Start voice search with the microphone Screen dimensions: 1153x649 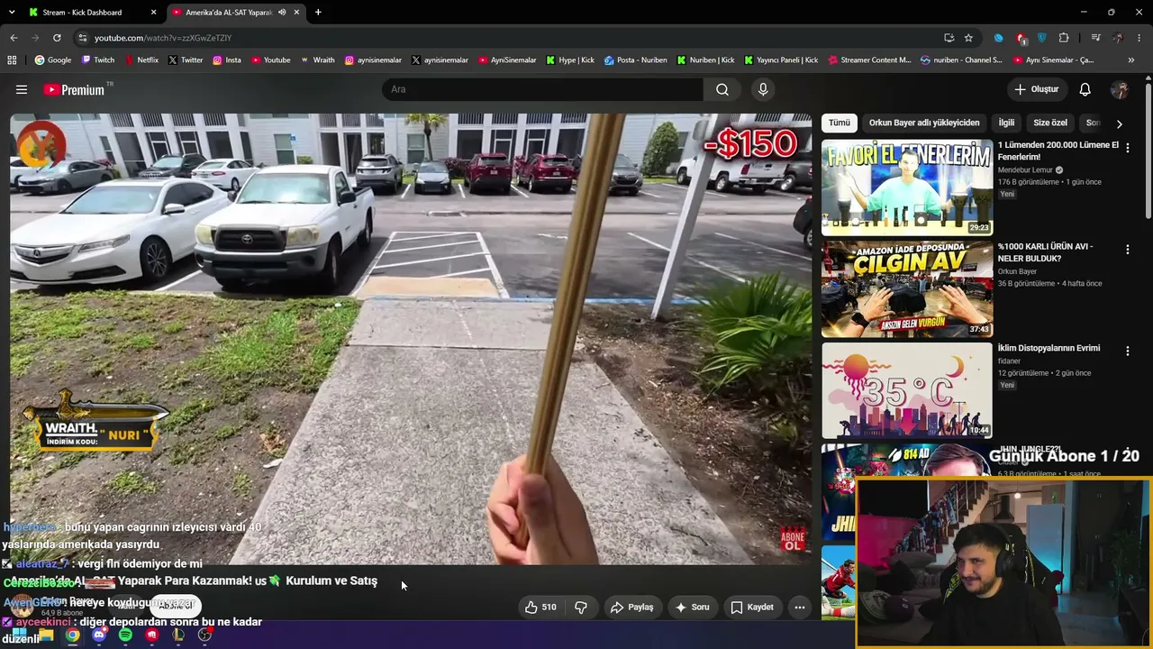763,89
